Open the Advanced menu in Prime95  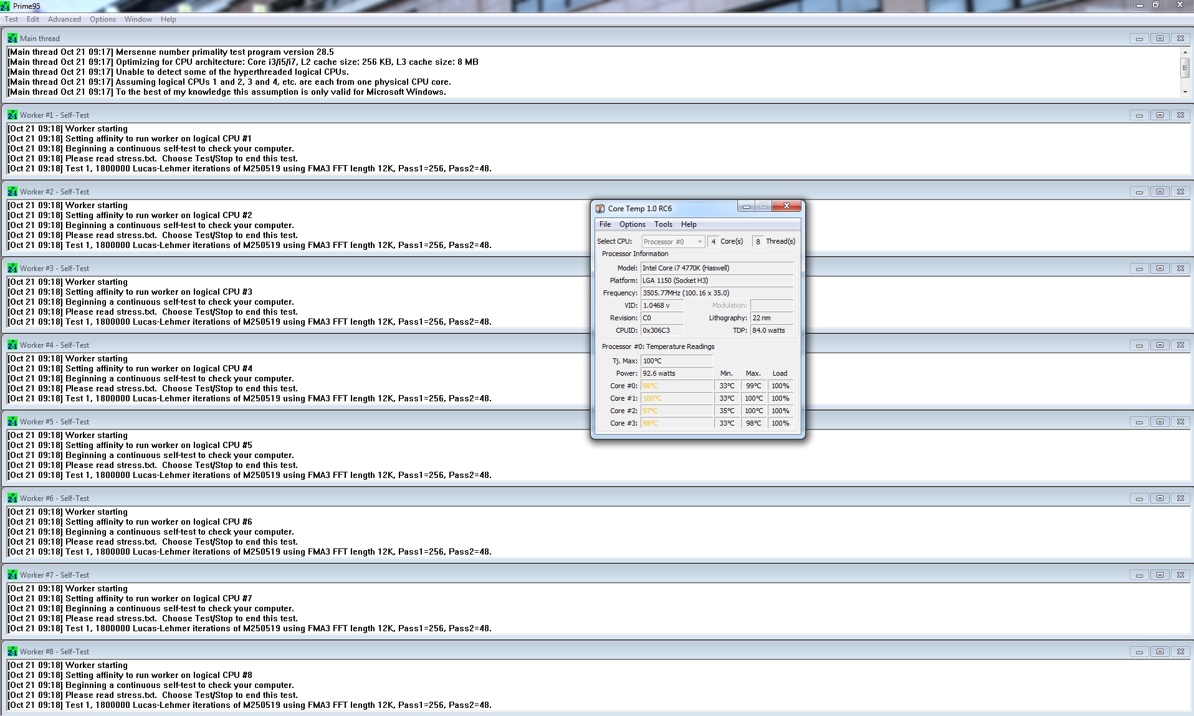pos(64,19)
